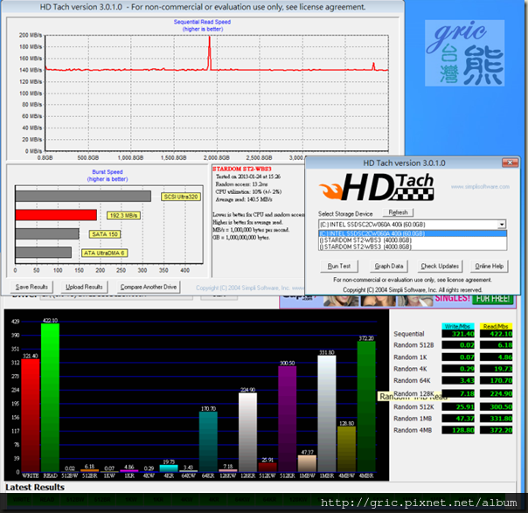The image size is (528, 513).
Task: Click the Random 512K write value 25.91
Action: [x=458, y=406]
